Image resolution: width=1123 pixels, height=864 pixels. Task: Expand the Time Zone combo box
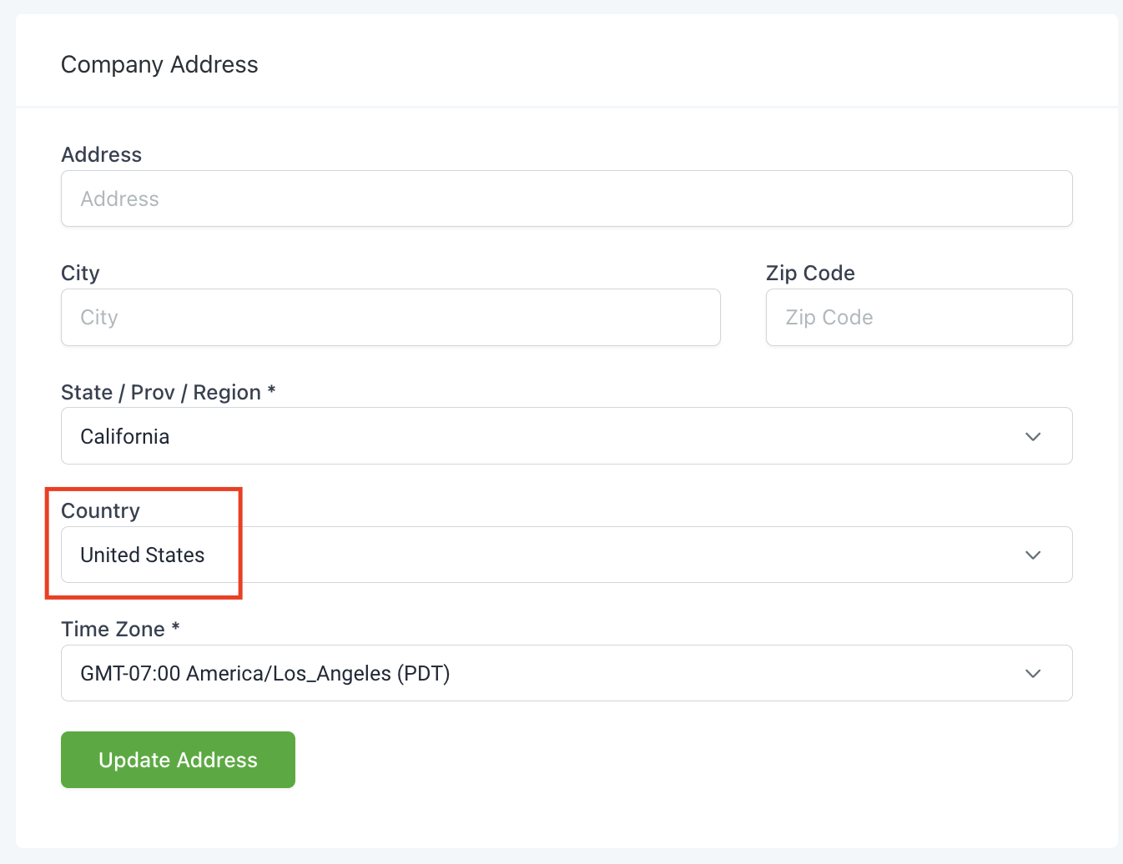click(566, 673)
